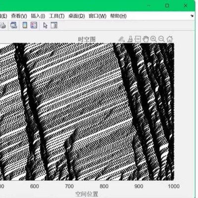Insert a colorbar using toolbar icon
Image resolution: width=198 pixels, height=198 pixels.
25,25
